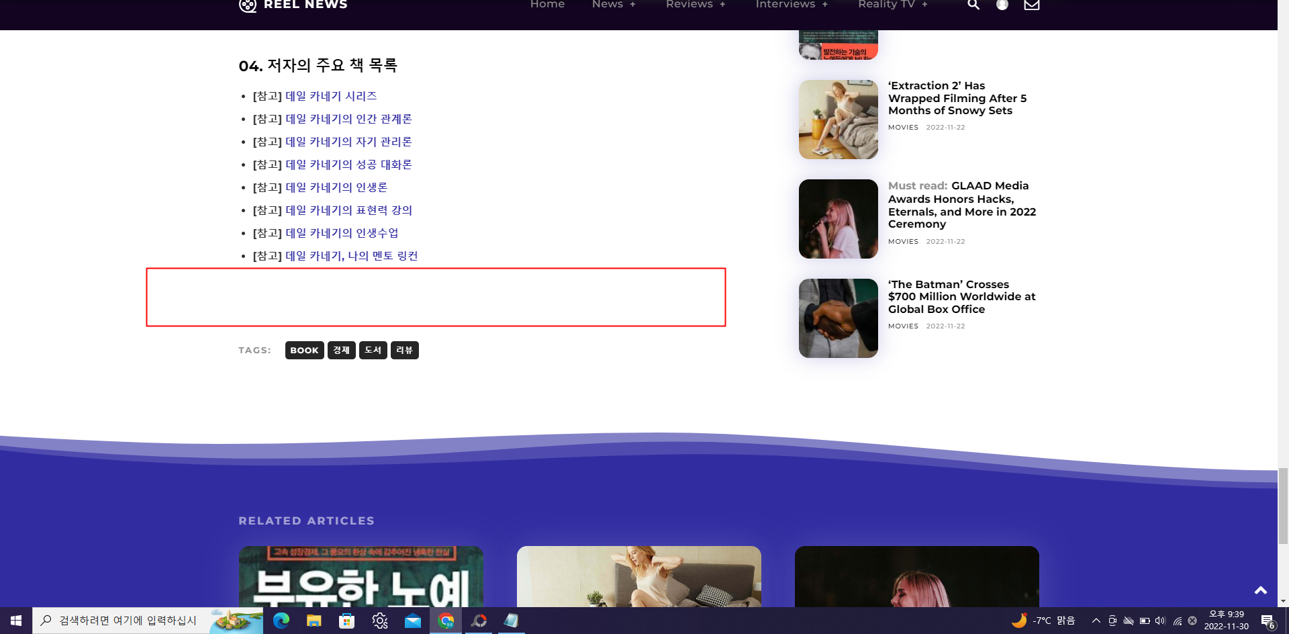The width and height of the screenshot is (1289, 634).
Task: Open the GLAAD Media Awards article headline
Action: pyautogui.click(x=962, y=205)
